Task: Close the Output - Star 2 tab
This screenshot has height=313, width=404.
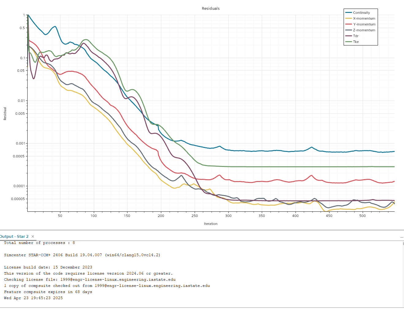Action: (33, 236)
